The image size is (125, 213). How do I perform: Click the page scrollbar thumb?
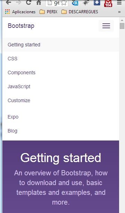pos(122,26)
